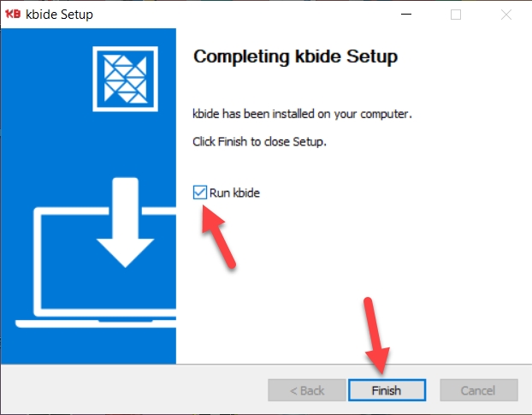Close the setup dialog with X
Viewport: 532px width, 415px height.
pos(505,15)
